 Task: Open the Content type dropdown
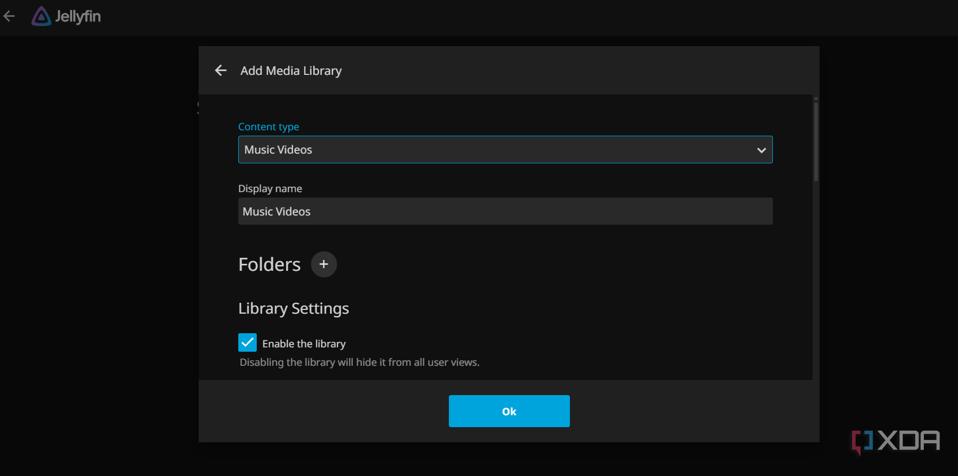coord(505,150)
